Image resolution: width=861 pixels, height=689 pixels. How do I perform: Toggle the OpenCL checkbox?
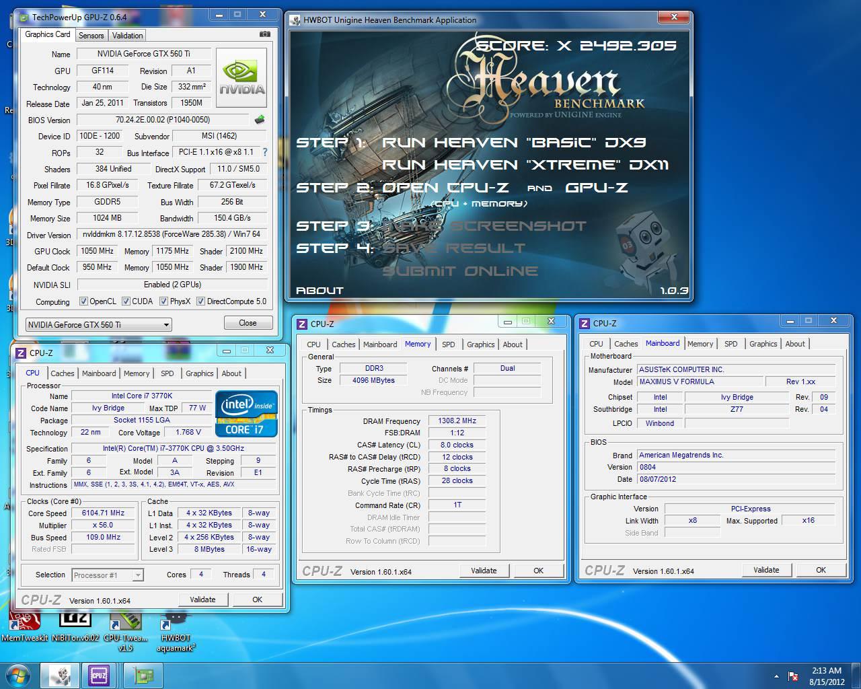click(x=83, y=301)
